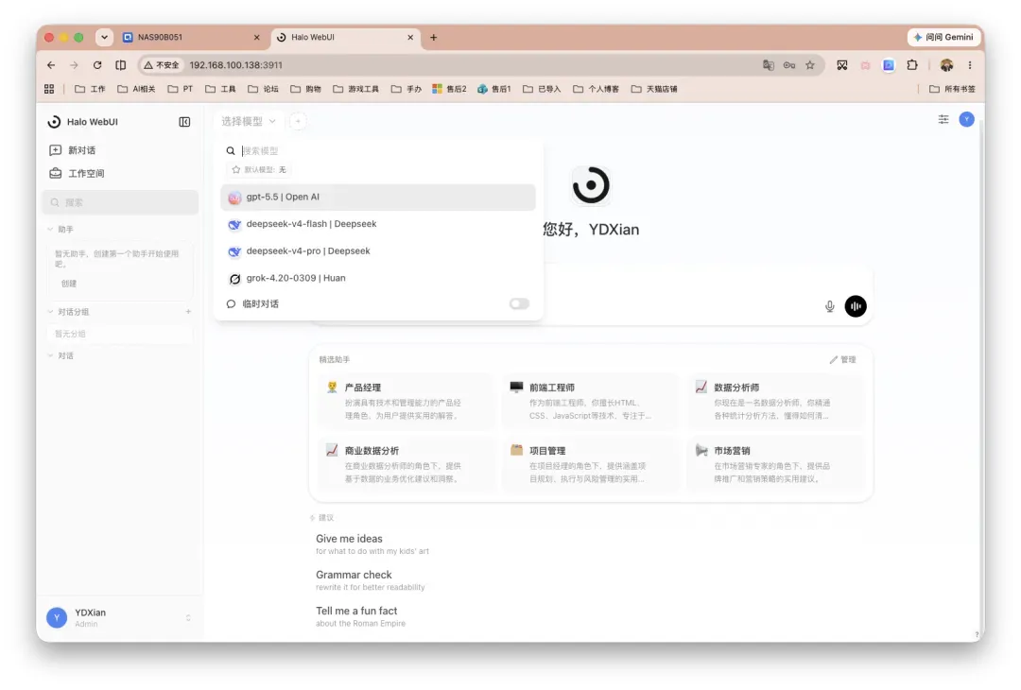Click 管理 to manage featured assistants
The image size is (1021, 690).
coord(842,360)
